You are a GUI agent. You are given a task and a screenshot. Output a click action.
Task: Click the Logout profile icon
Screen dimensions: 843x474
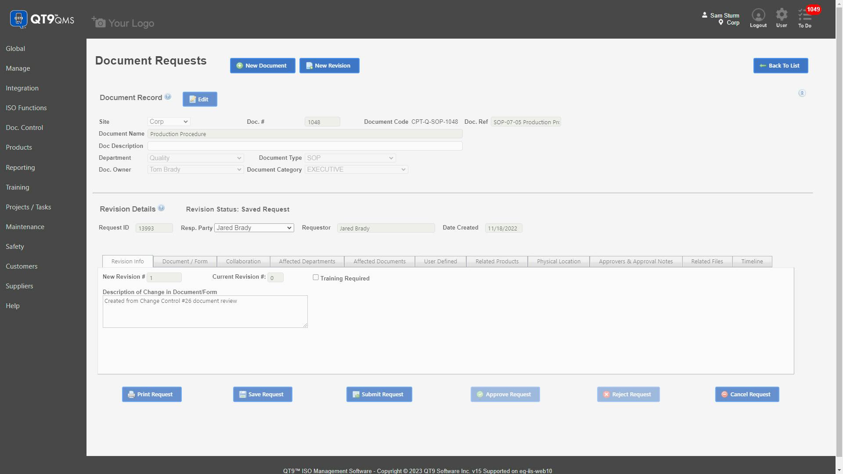tap(758, 15)
